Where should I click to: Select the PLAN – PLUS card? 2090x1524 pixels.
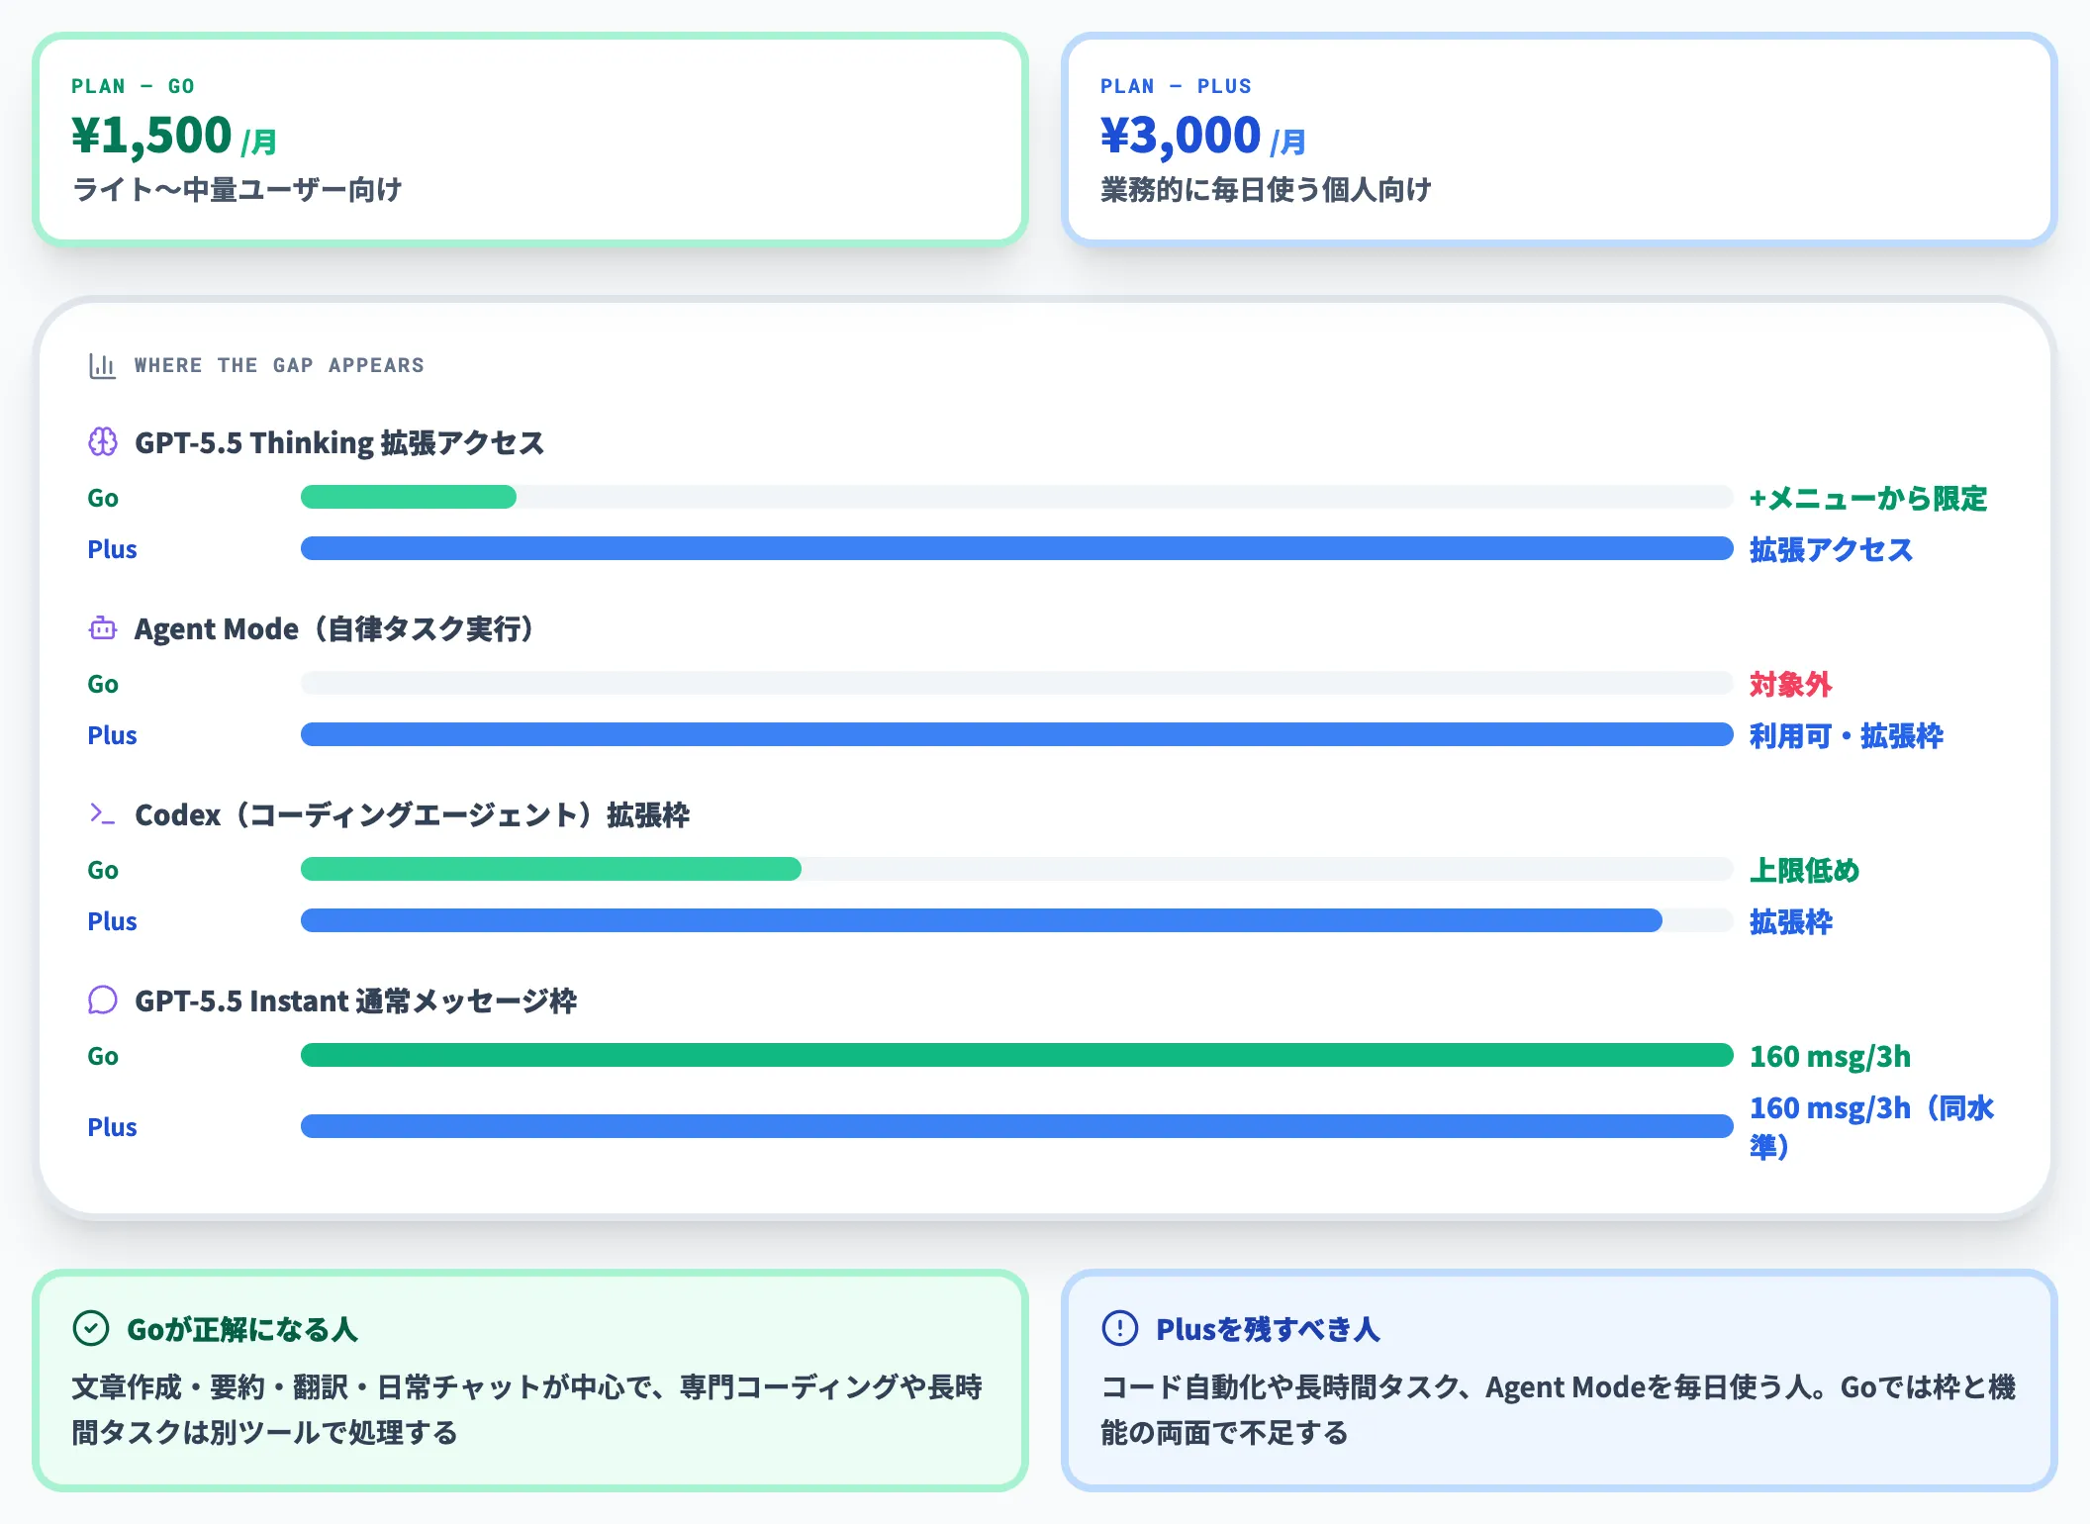(x=1560, y=140)
